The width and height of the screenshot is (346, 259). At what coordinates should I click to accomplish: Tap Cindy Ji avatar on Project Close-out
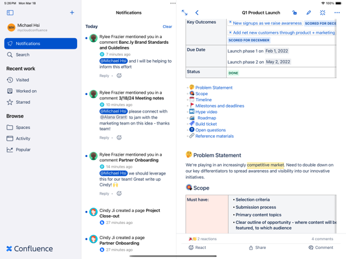click(93, 212)
